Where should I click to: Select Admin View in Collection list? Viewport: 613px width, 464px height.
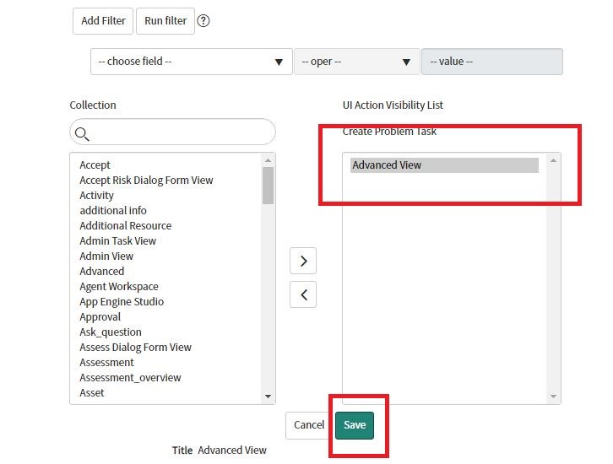click(106, 256)
